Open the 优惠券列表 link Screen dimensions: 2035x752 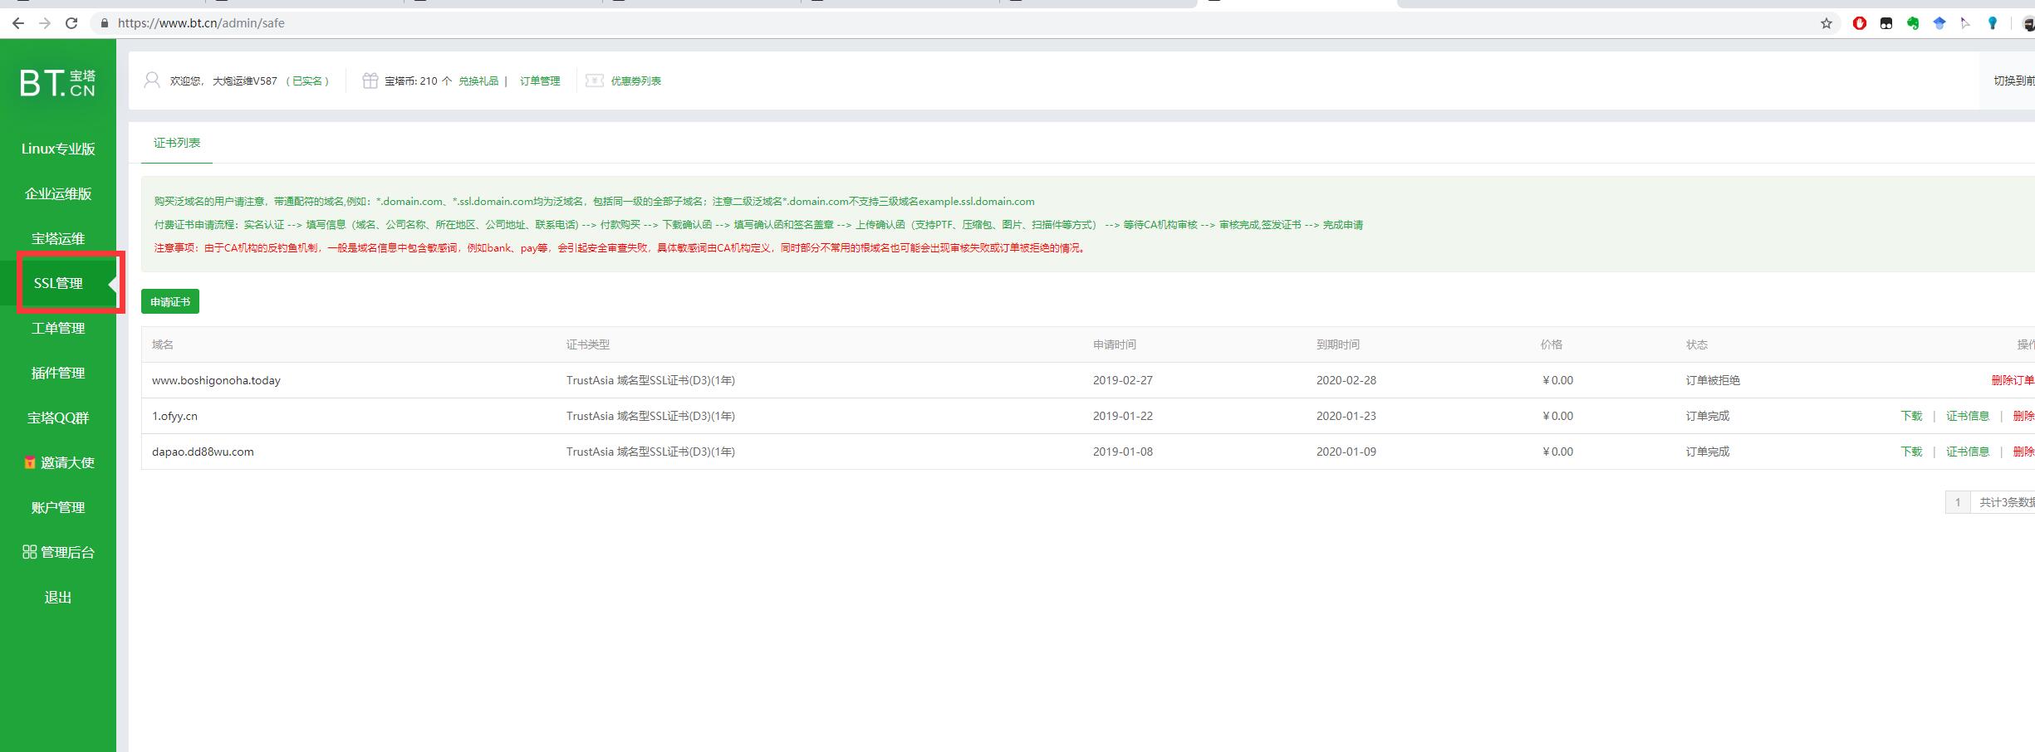(635, 81)
